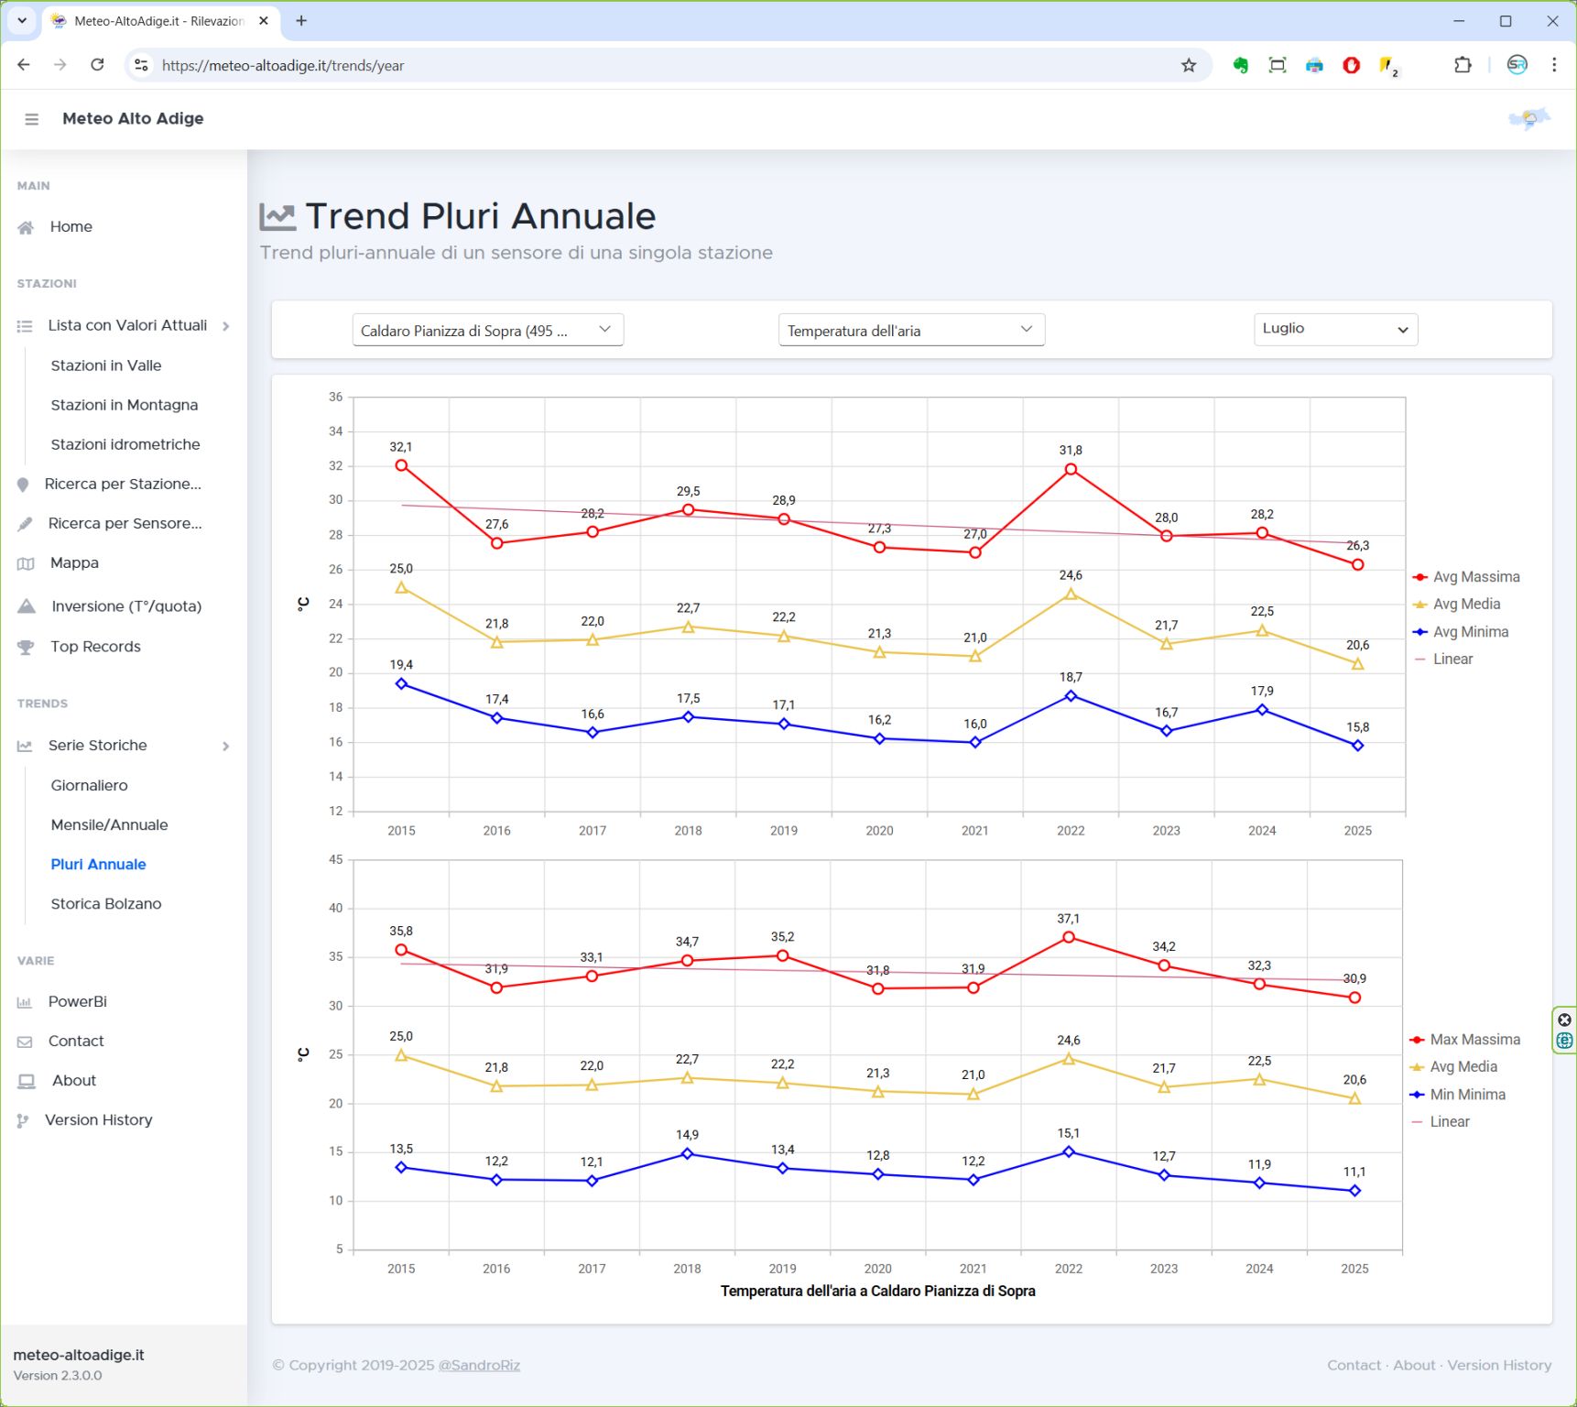Open Storica Bolzano trend page
This screenshot has width=1577, height=1407.
coord(106,903)
